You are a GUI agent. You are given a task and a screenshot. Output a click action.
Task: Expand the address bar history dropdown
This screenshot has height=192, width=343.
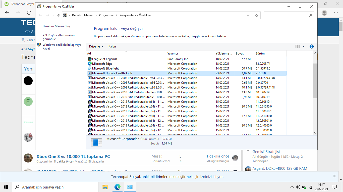point(248,15)
